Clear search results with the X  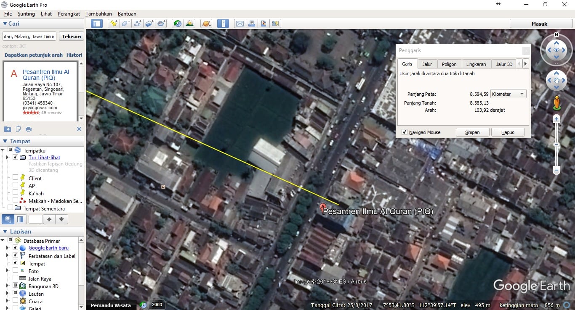click(x=79, y=129)
